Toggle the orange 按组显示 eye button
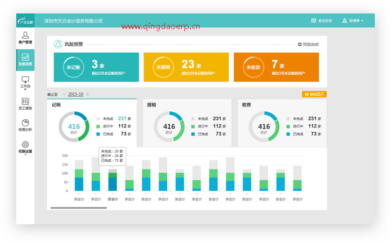This screenshot has height=243, width=391. pos(314,94)
